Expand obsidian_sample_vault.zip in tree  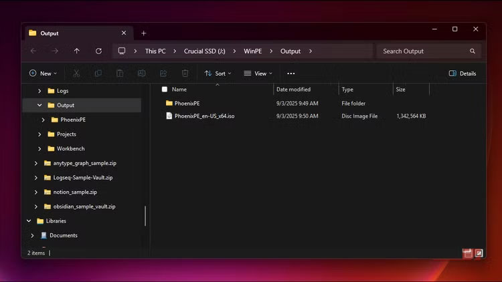[x=36, y=206]
